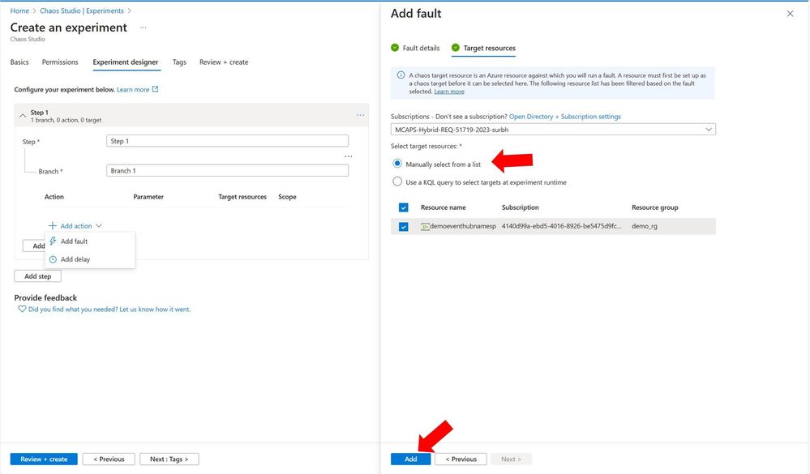810x474 pixels.
Task: Switch to the Tags tab
Action: click(179, 62)
